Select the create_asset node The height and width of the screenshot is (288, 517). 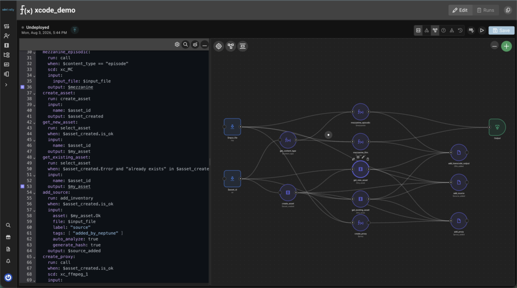[x=288, y=193]
